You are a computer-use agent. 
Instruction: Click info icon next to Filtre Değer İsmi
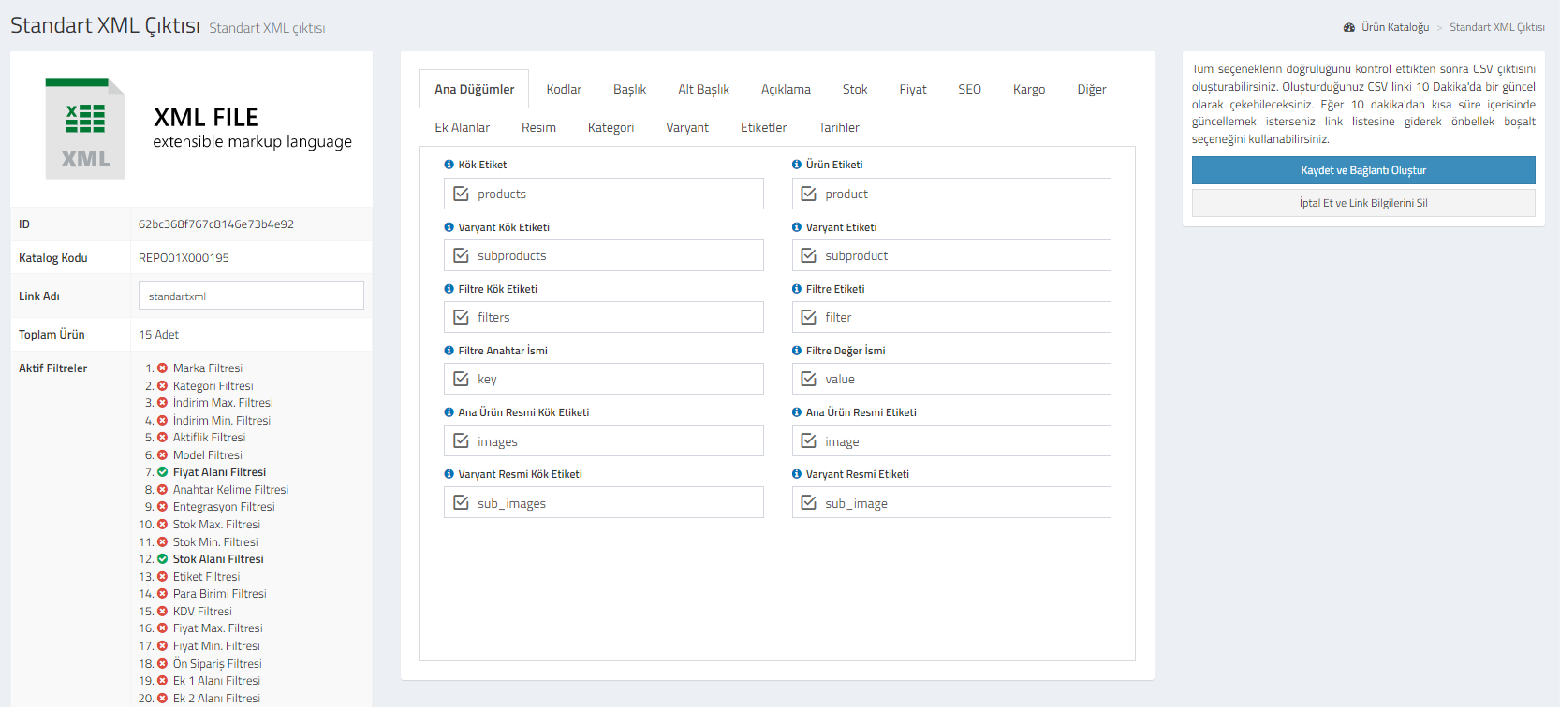pos(797,351)
